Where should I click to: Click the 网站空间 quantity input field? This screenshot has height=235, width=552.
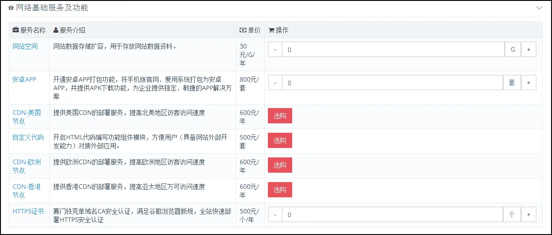click(393, 50)
